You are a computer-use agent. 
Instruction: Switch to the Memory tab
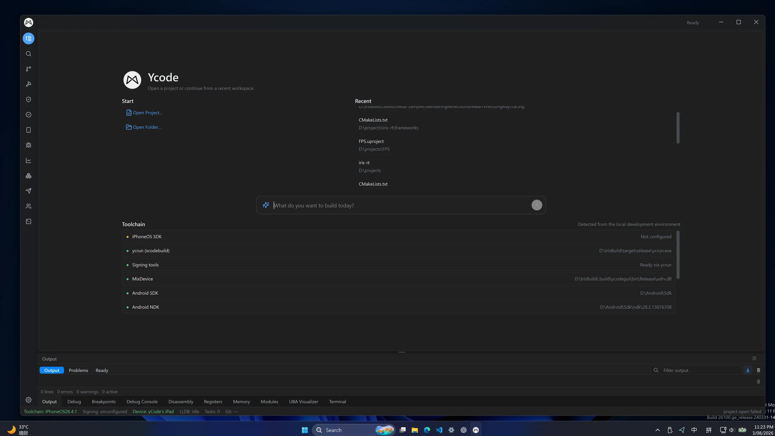click(242, 402)
